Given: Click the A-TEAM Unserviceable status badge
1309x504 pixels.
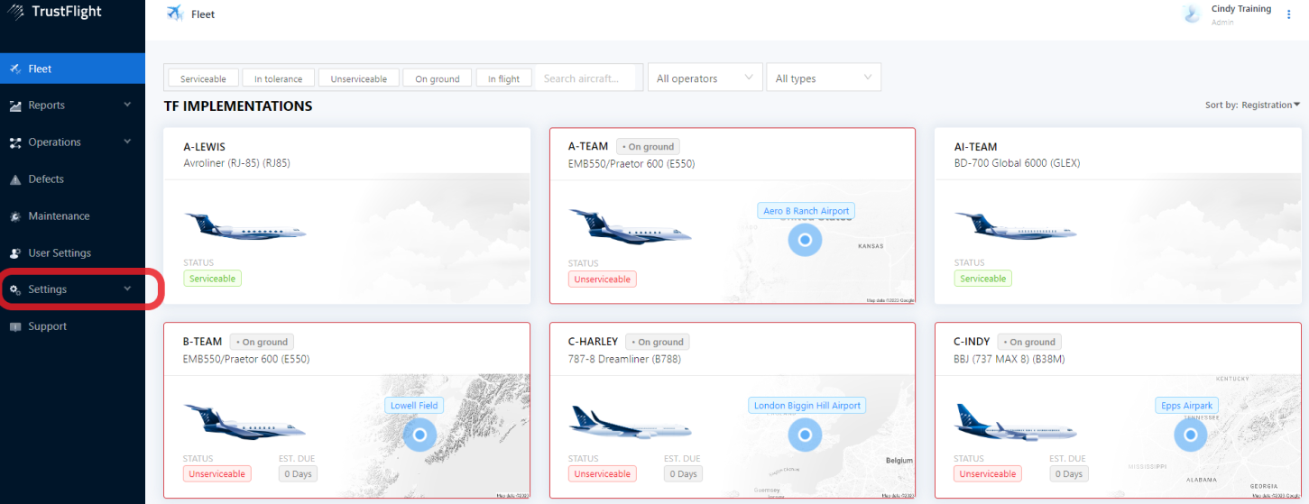Looking at the screenshot, I should click(x=602, y=279).
